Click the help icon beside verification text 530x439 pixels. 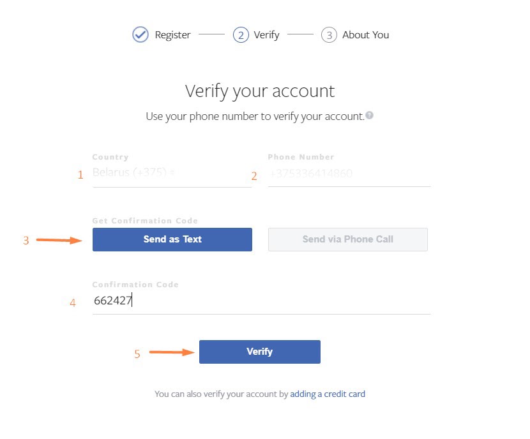tap(370, 115)
